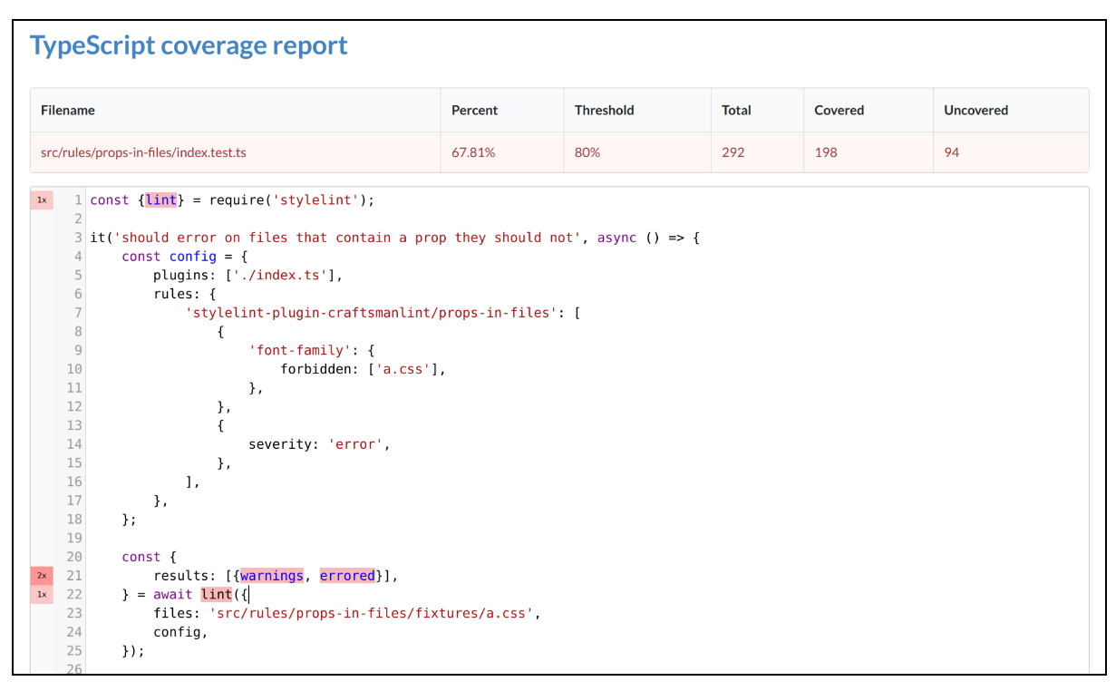Click the Uncovered column header
1116x691 pixels.
tap(975, 110)
